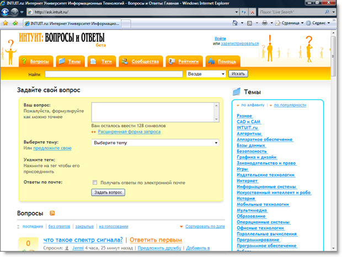Click the Задать вопрос button
342x257 pixels.
point(108,193)
